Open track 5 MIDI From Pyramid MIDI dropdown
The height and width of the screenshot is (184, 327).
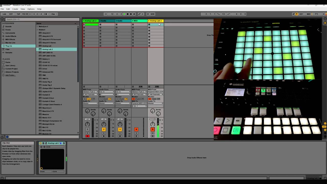pos(156,92)
